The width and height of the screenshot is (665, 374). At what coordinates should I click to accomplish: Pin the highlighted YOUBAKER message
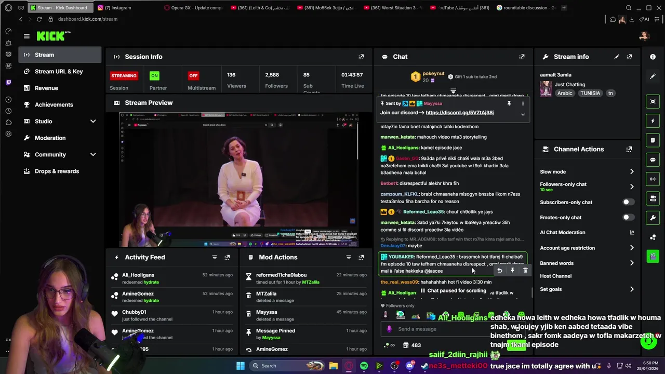[x=512, y=270]
